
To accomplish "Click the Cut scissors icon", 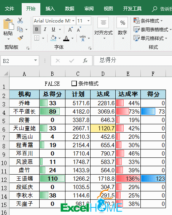I will 20,21.
